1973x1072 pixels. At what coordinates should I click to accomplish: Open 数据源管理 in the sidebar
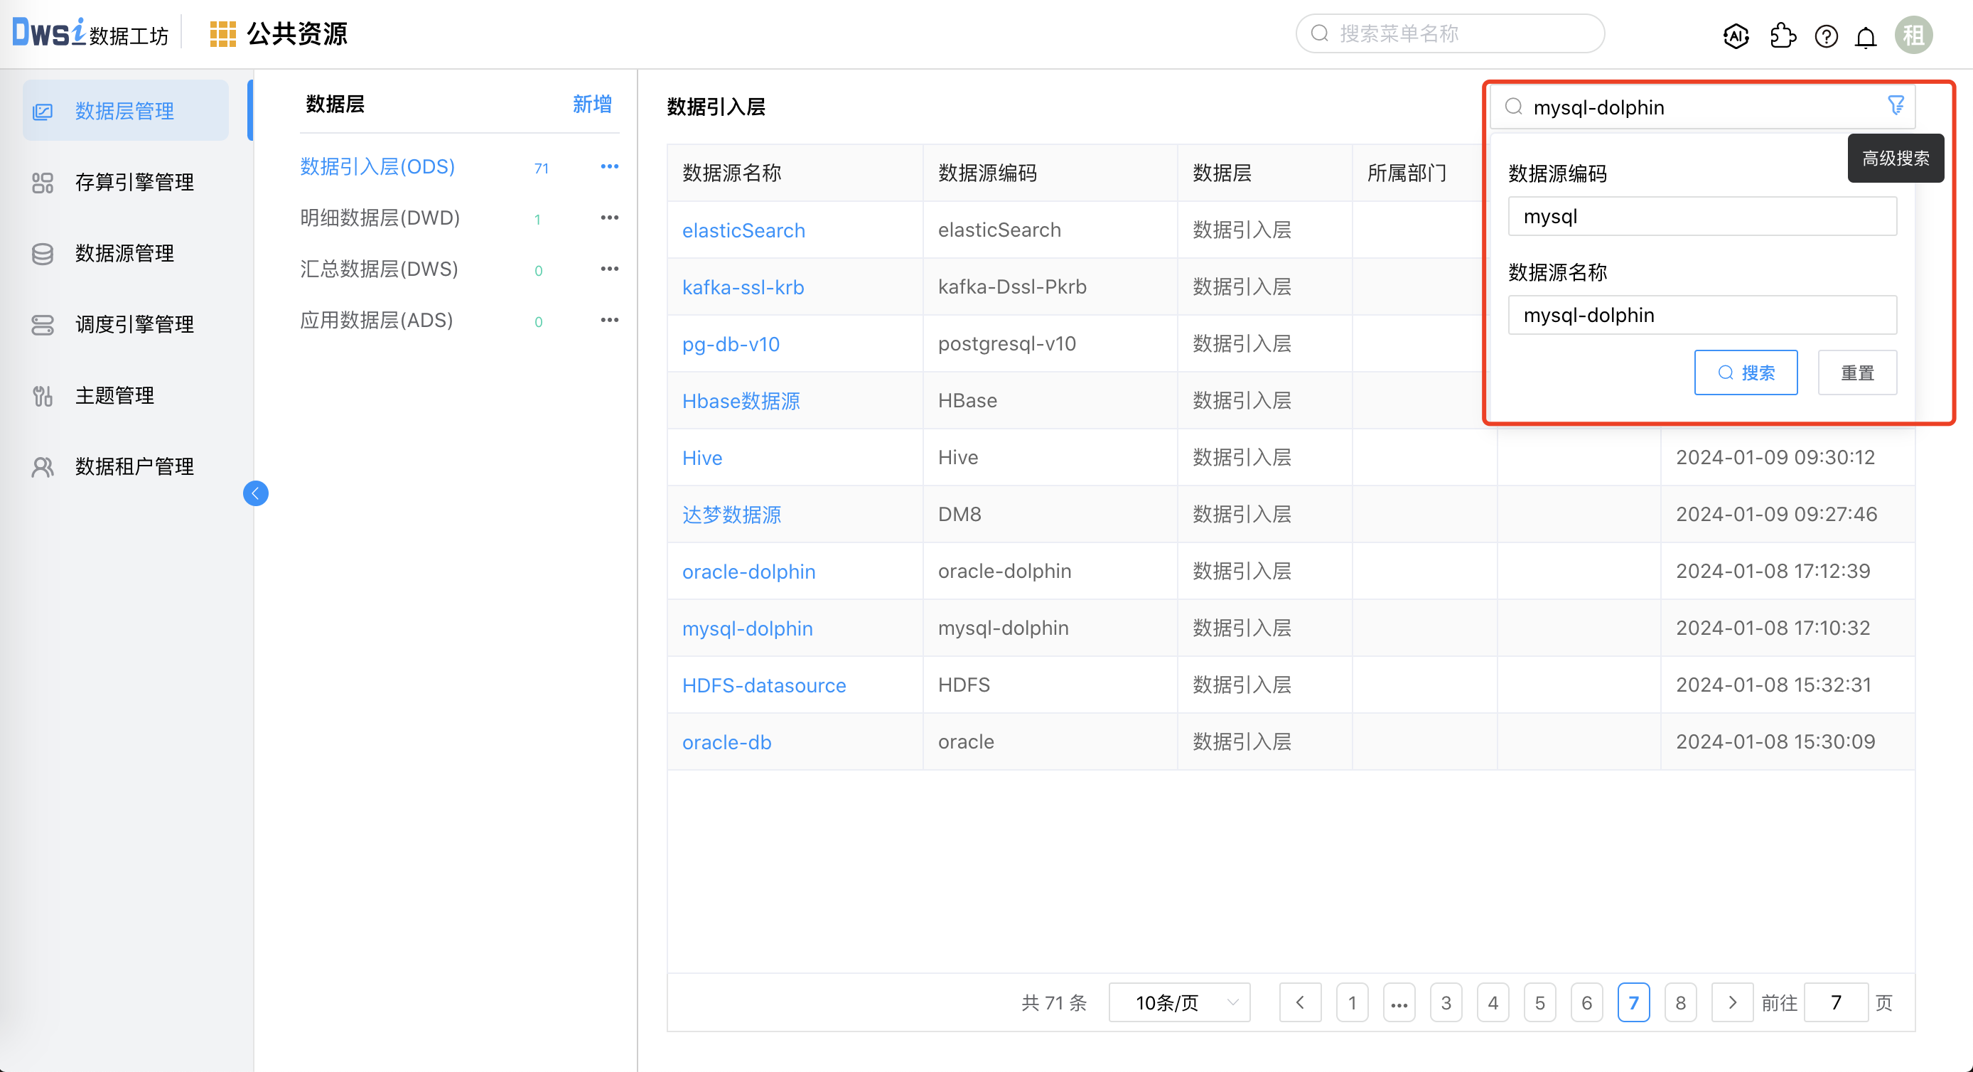tap(126, 254)
